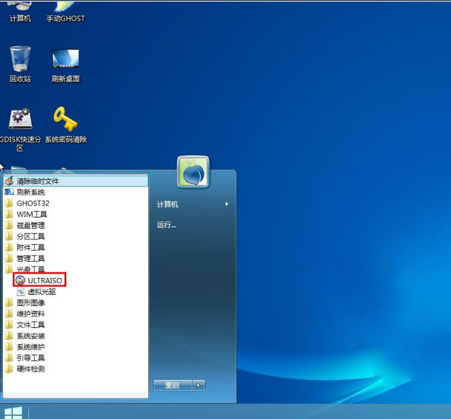Click the 清除临时文件 broom icon
451x419 pixels.
tap(9, 181)
